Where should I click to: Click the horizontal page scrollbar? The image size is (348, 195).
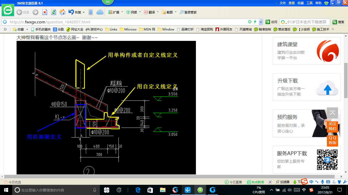point(169,177)
